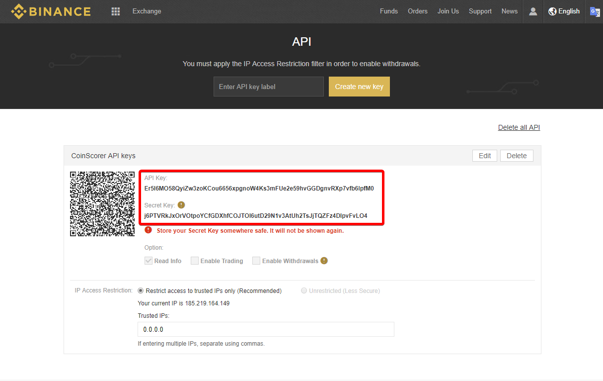
Task: Click the Edit button for CoinScorer keys
Action: [485, 156]
